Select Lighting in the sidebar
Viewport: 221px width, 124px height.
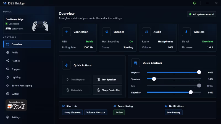[27, 77]
